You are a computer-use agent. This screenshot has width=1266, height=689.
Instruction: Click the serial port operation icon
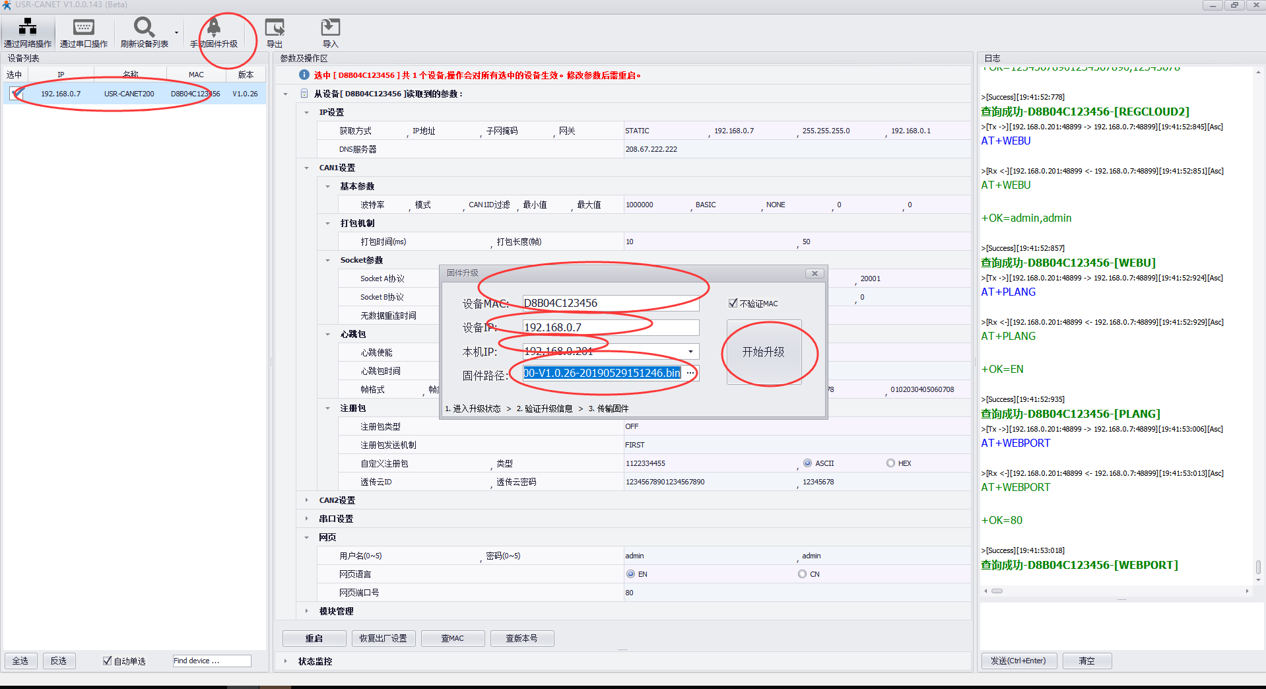(x=83, y=27)
